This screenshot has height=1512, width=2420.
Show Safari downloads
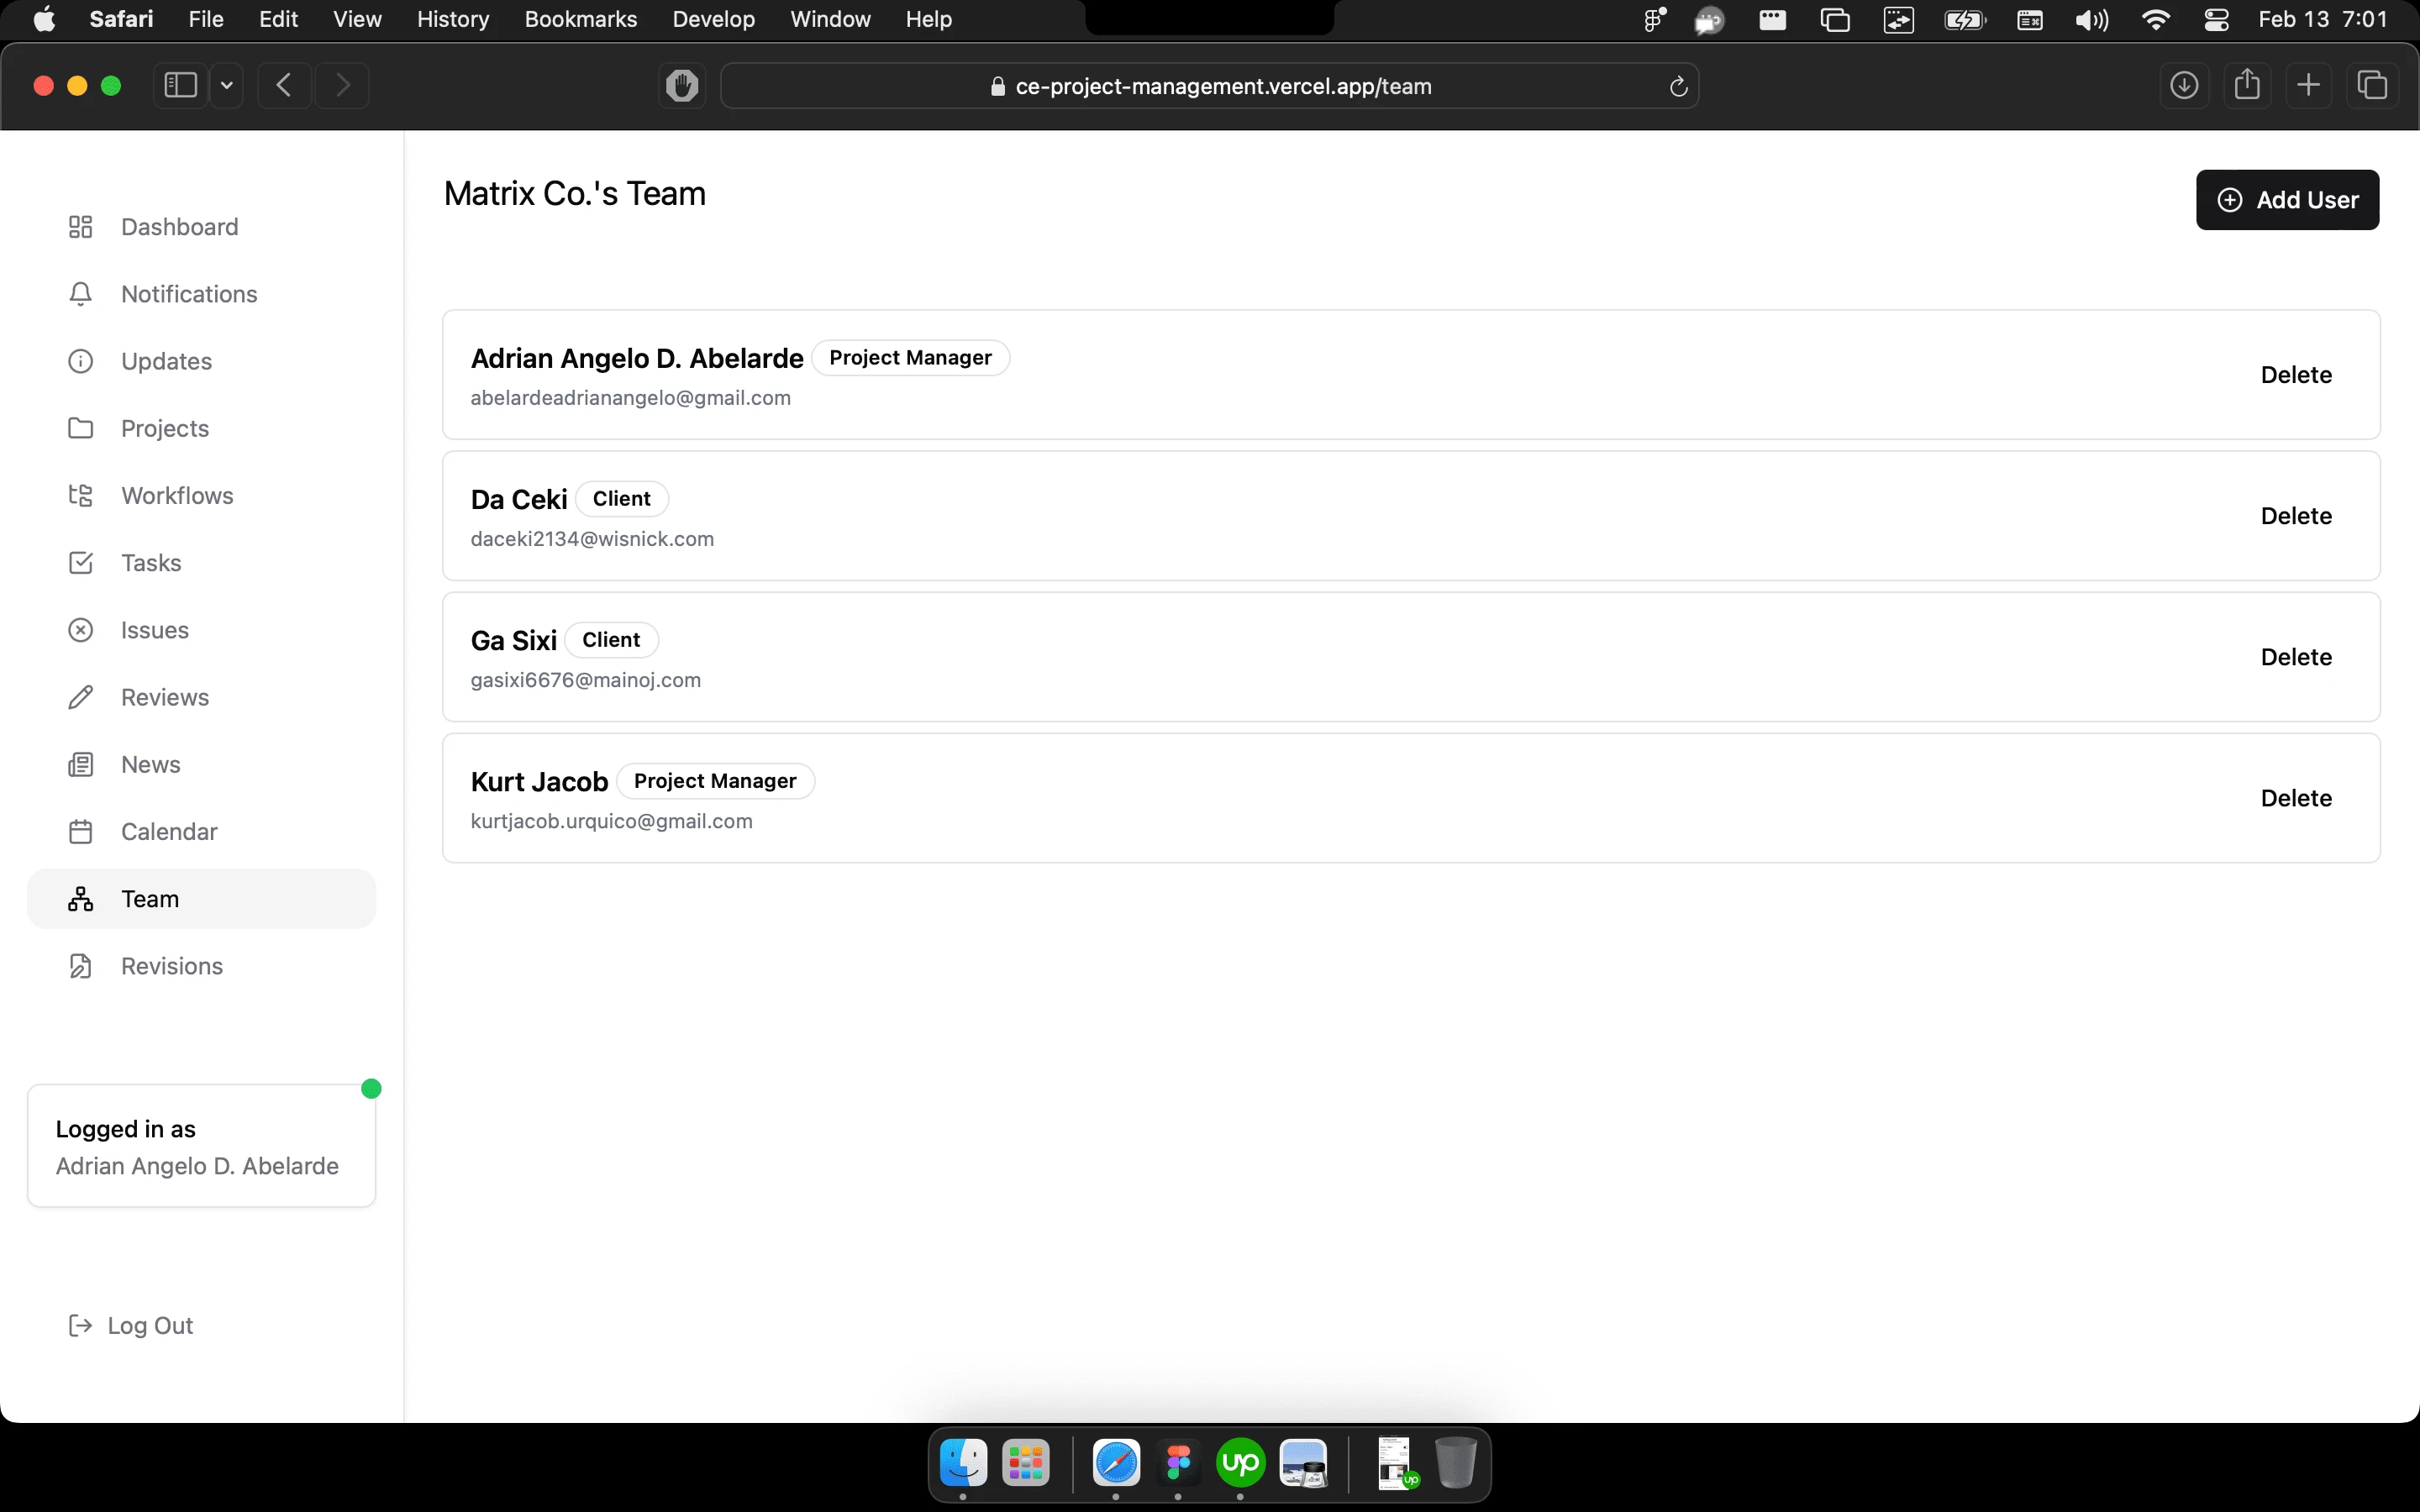coord(2184,86)
